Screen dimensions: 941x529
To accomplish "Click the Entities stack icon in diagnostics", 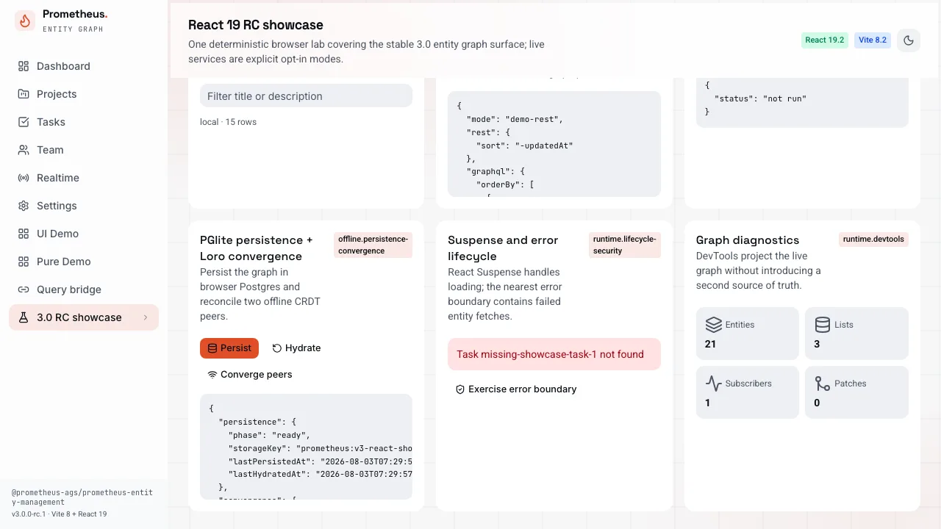I will [x=713, y=325].
